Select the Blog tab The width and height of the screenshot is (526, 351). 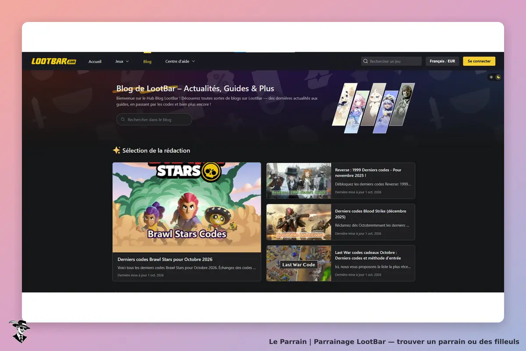pyautogui.click(x=147, y=61)
